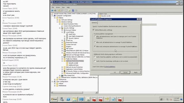Open the trusted publishers help link
This screenshot has width=184, height=103.
110,67
